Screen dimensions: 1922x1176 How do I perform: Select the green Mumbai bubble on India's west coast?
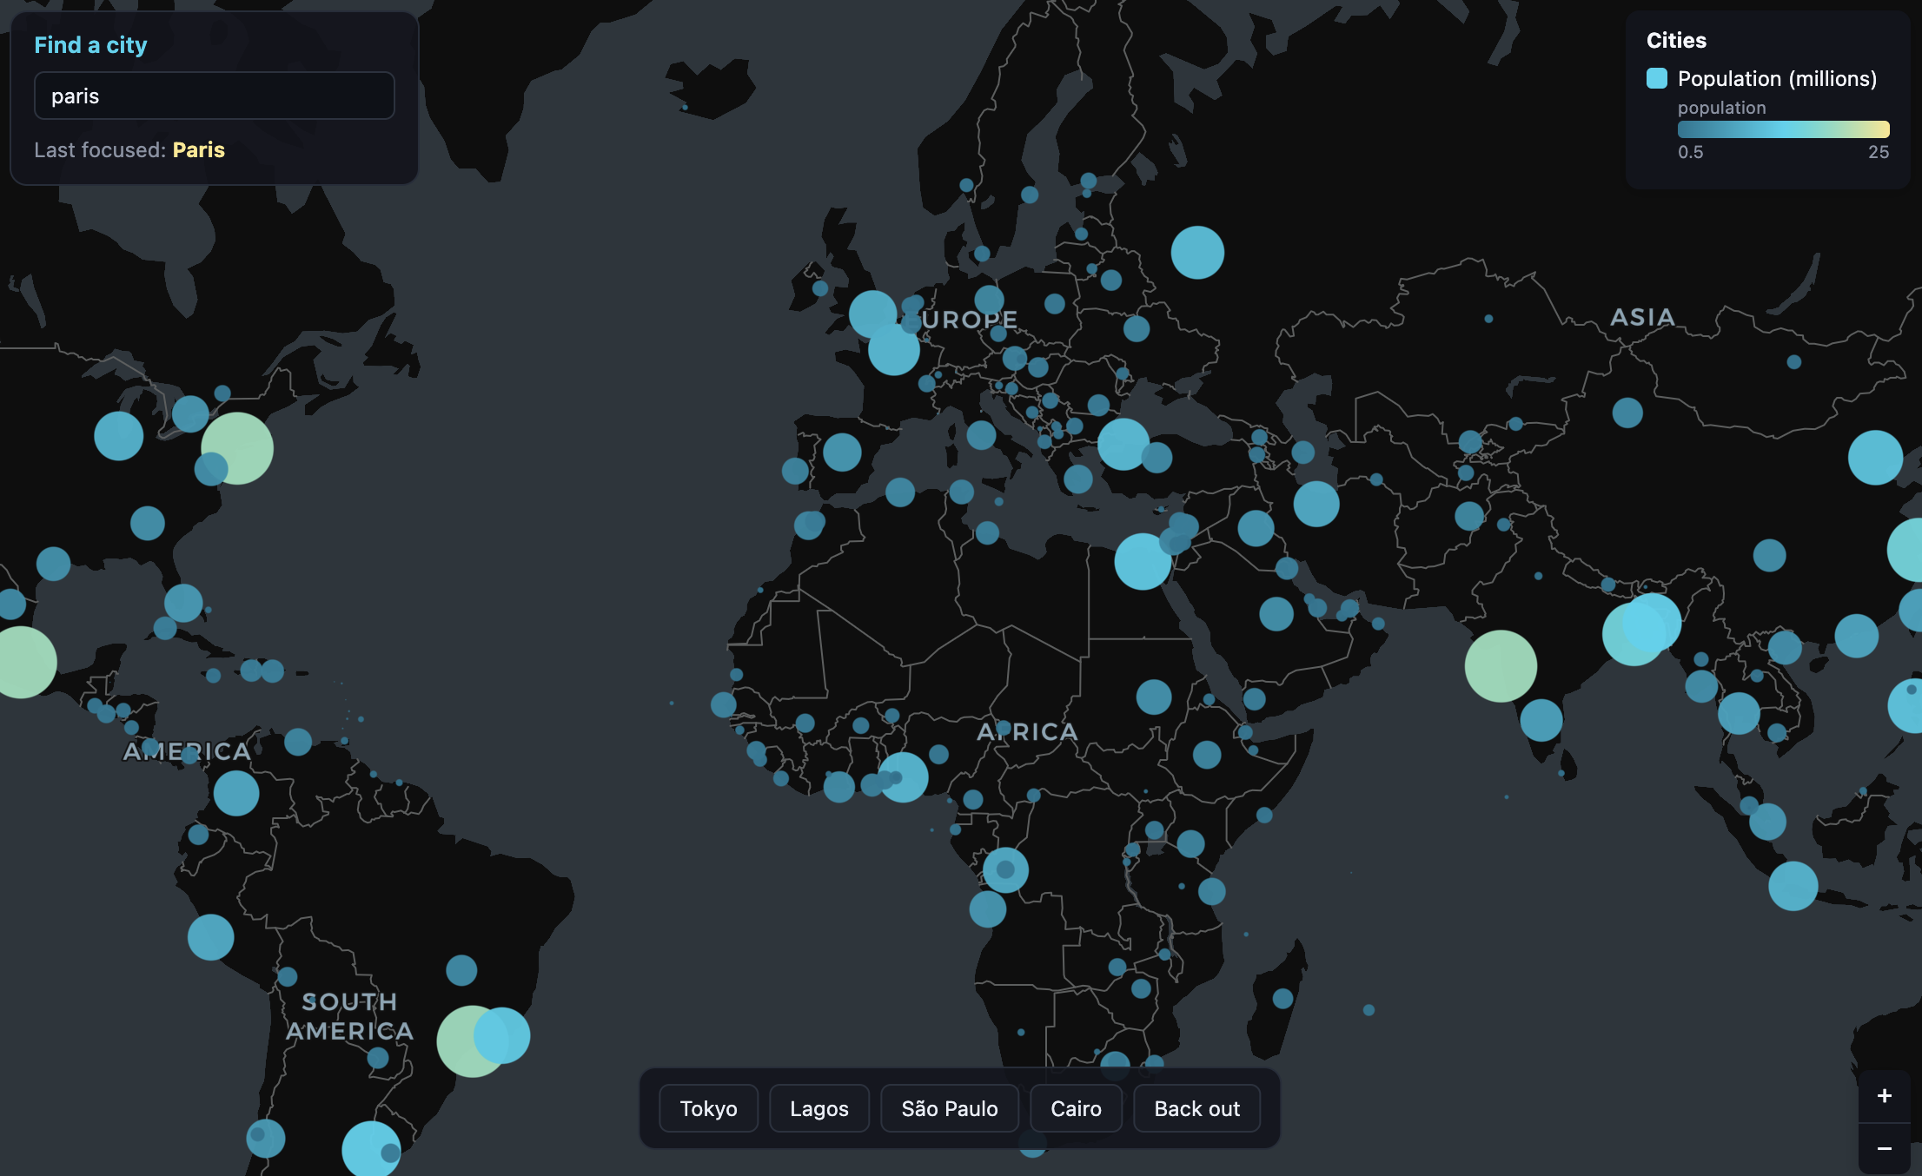pyautogui.click(x=1501, y=666)
